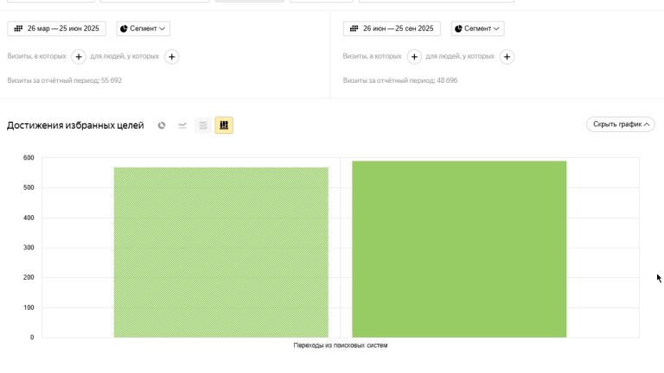Add visit condition for the first period

(79, 57)
